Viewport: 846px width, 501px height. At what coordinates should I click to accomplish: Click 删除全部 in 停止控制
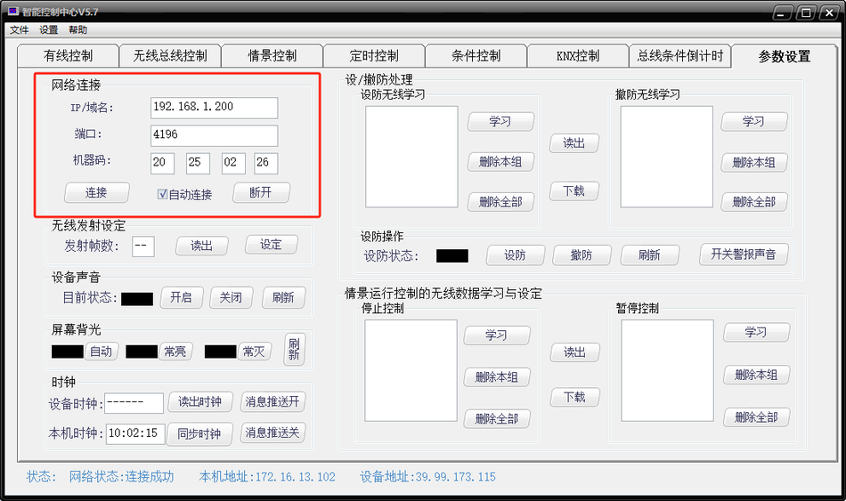click(x=496, y=418)
